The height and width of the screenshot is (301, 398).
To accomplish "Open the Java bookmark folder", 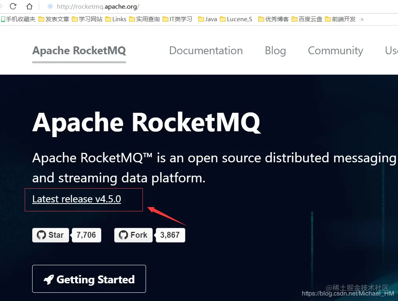I will click(x=207, y=19).
